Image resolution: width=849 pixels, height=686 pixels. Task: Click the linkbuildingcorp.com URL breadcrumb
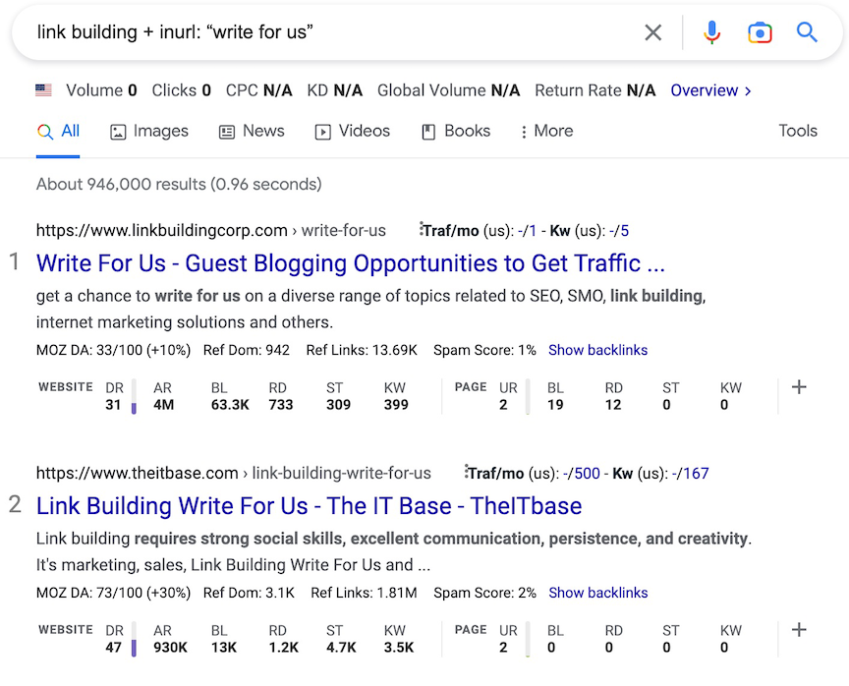pos(210,231)
